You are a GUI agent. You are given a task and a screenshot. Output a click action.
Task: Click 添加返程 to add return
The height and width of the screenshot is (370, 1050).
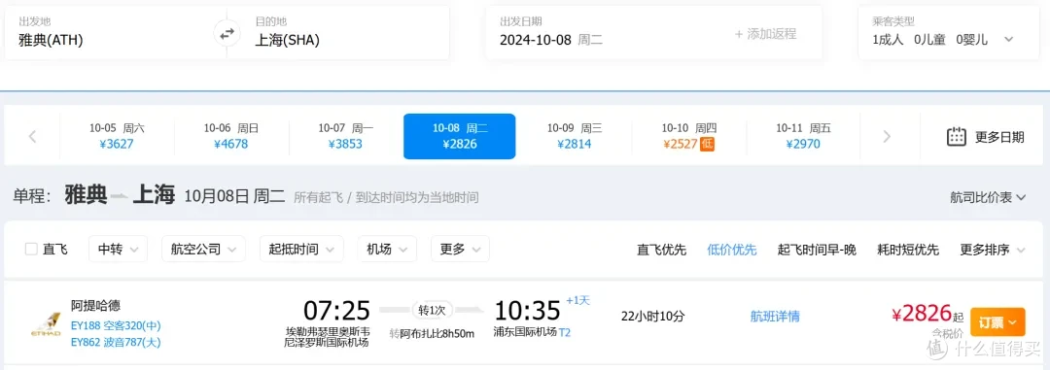[x=765, y=34]
